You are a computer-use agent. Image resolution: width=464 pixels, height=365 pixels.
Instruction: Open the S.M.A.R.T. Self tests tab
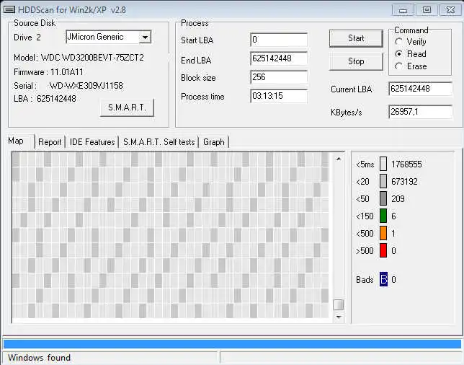(159, 142)
